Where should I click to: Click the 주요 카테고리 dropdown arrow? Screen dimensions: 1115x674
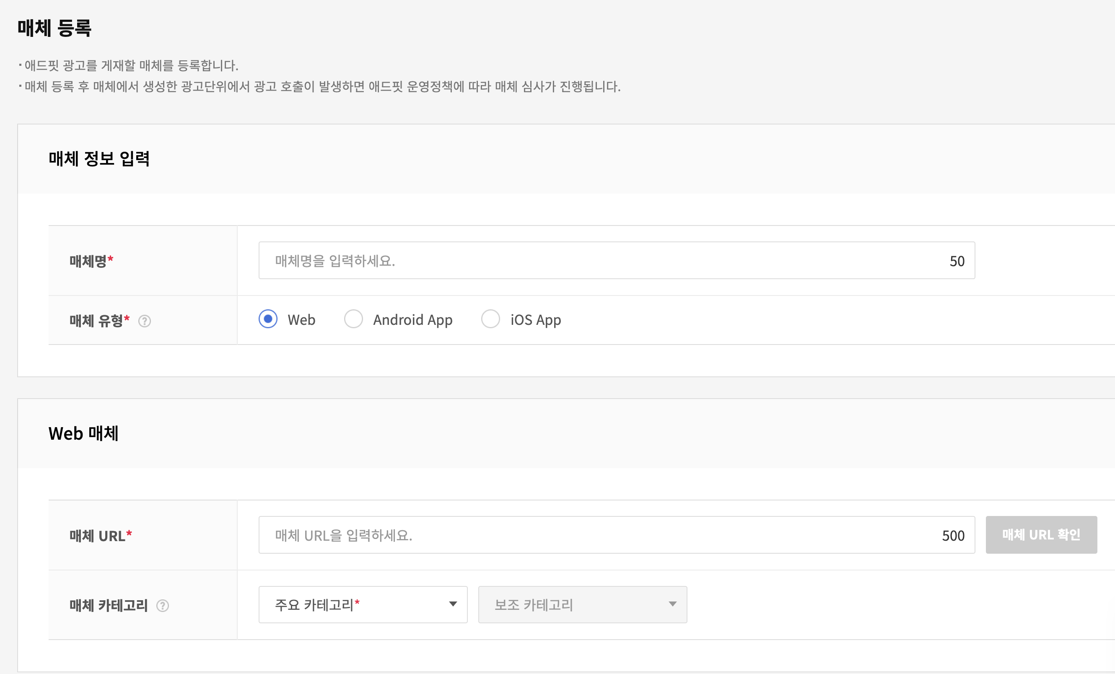point(453,604)
